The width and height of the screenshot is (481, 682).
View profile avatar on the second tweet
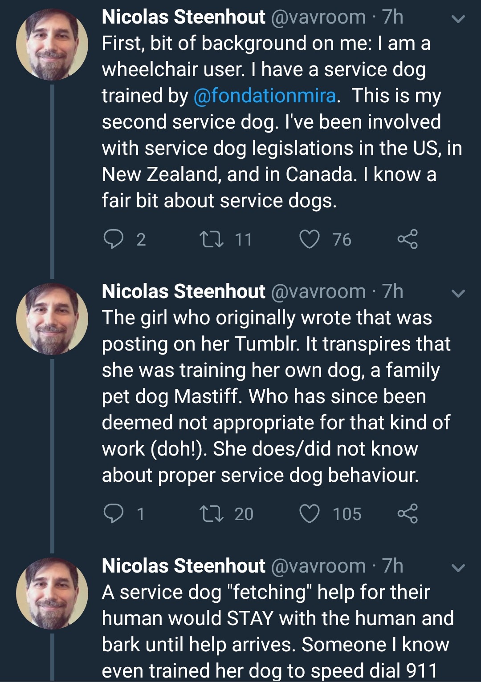click(52, 319)
